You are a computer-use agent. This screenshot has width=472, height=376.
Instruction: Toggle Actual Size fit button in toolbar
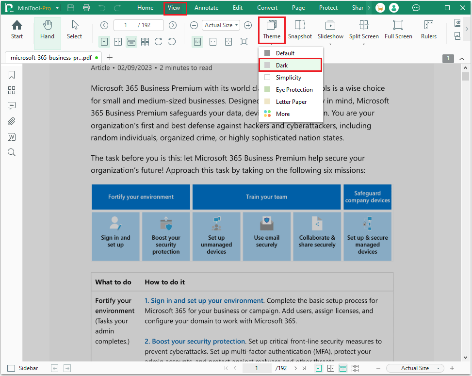[x=197, y=42]
